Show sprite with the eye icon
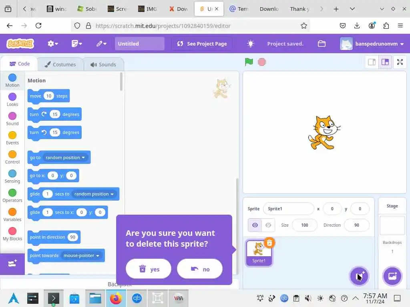This screenshot has height=307, width=410. [255, 225]
